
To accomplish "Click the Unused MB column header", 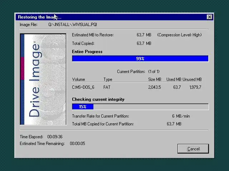I will coord(192,79).
